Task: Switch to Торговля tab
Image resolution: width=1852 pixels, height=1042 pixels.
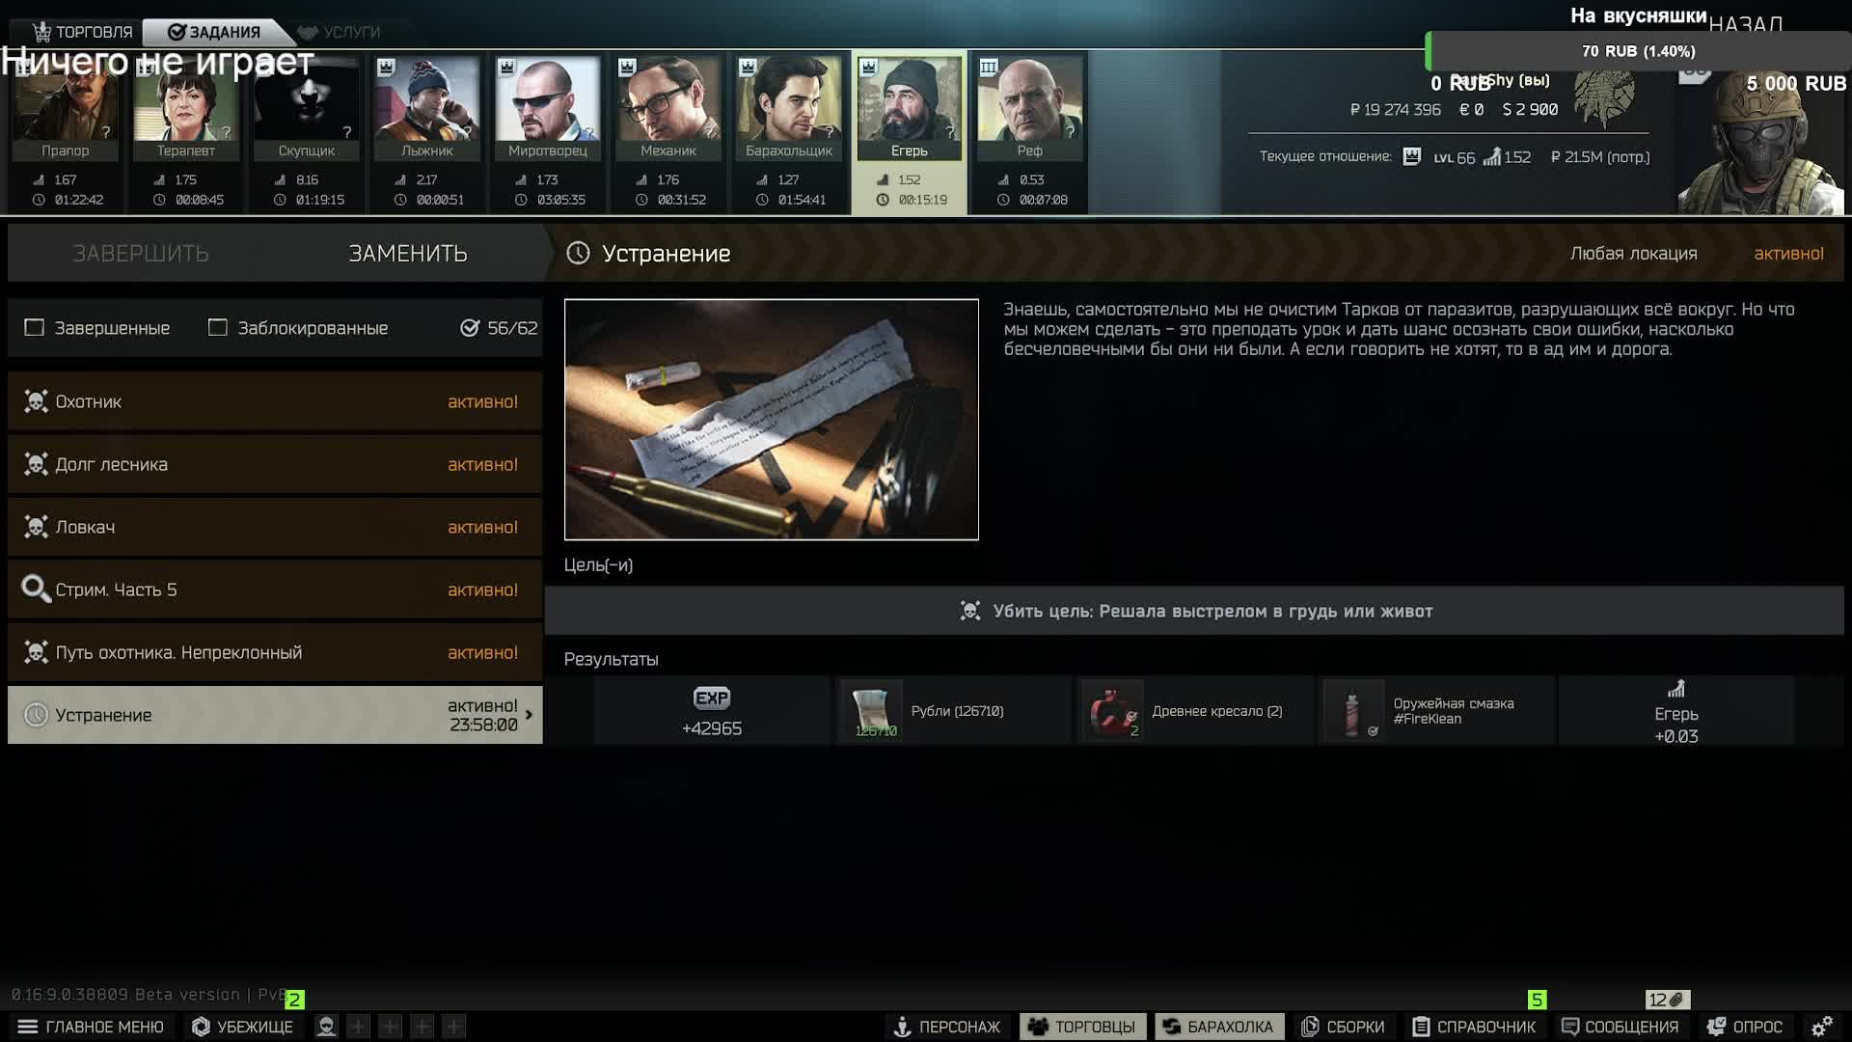Action: click(x=83, y=32)
